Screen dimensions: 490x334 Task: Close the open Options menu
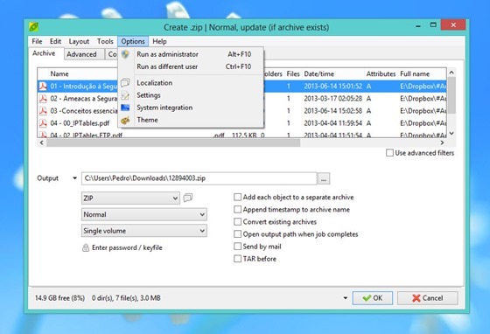(x=133, y=41)
